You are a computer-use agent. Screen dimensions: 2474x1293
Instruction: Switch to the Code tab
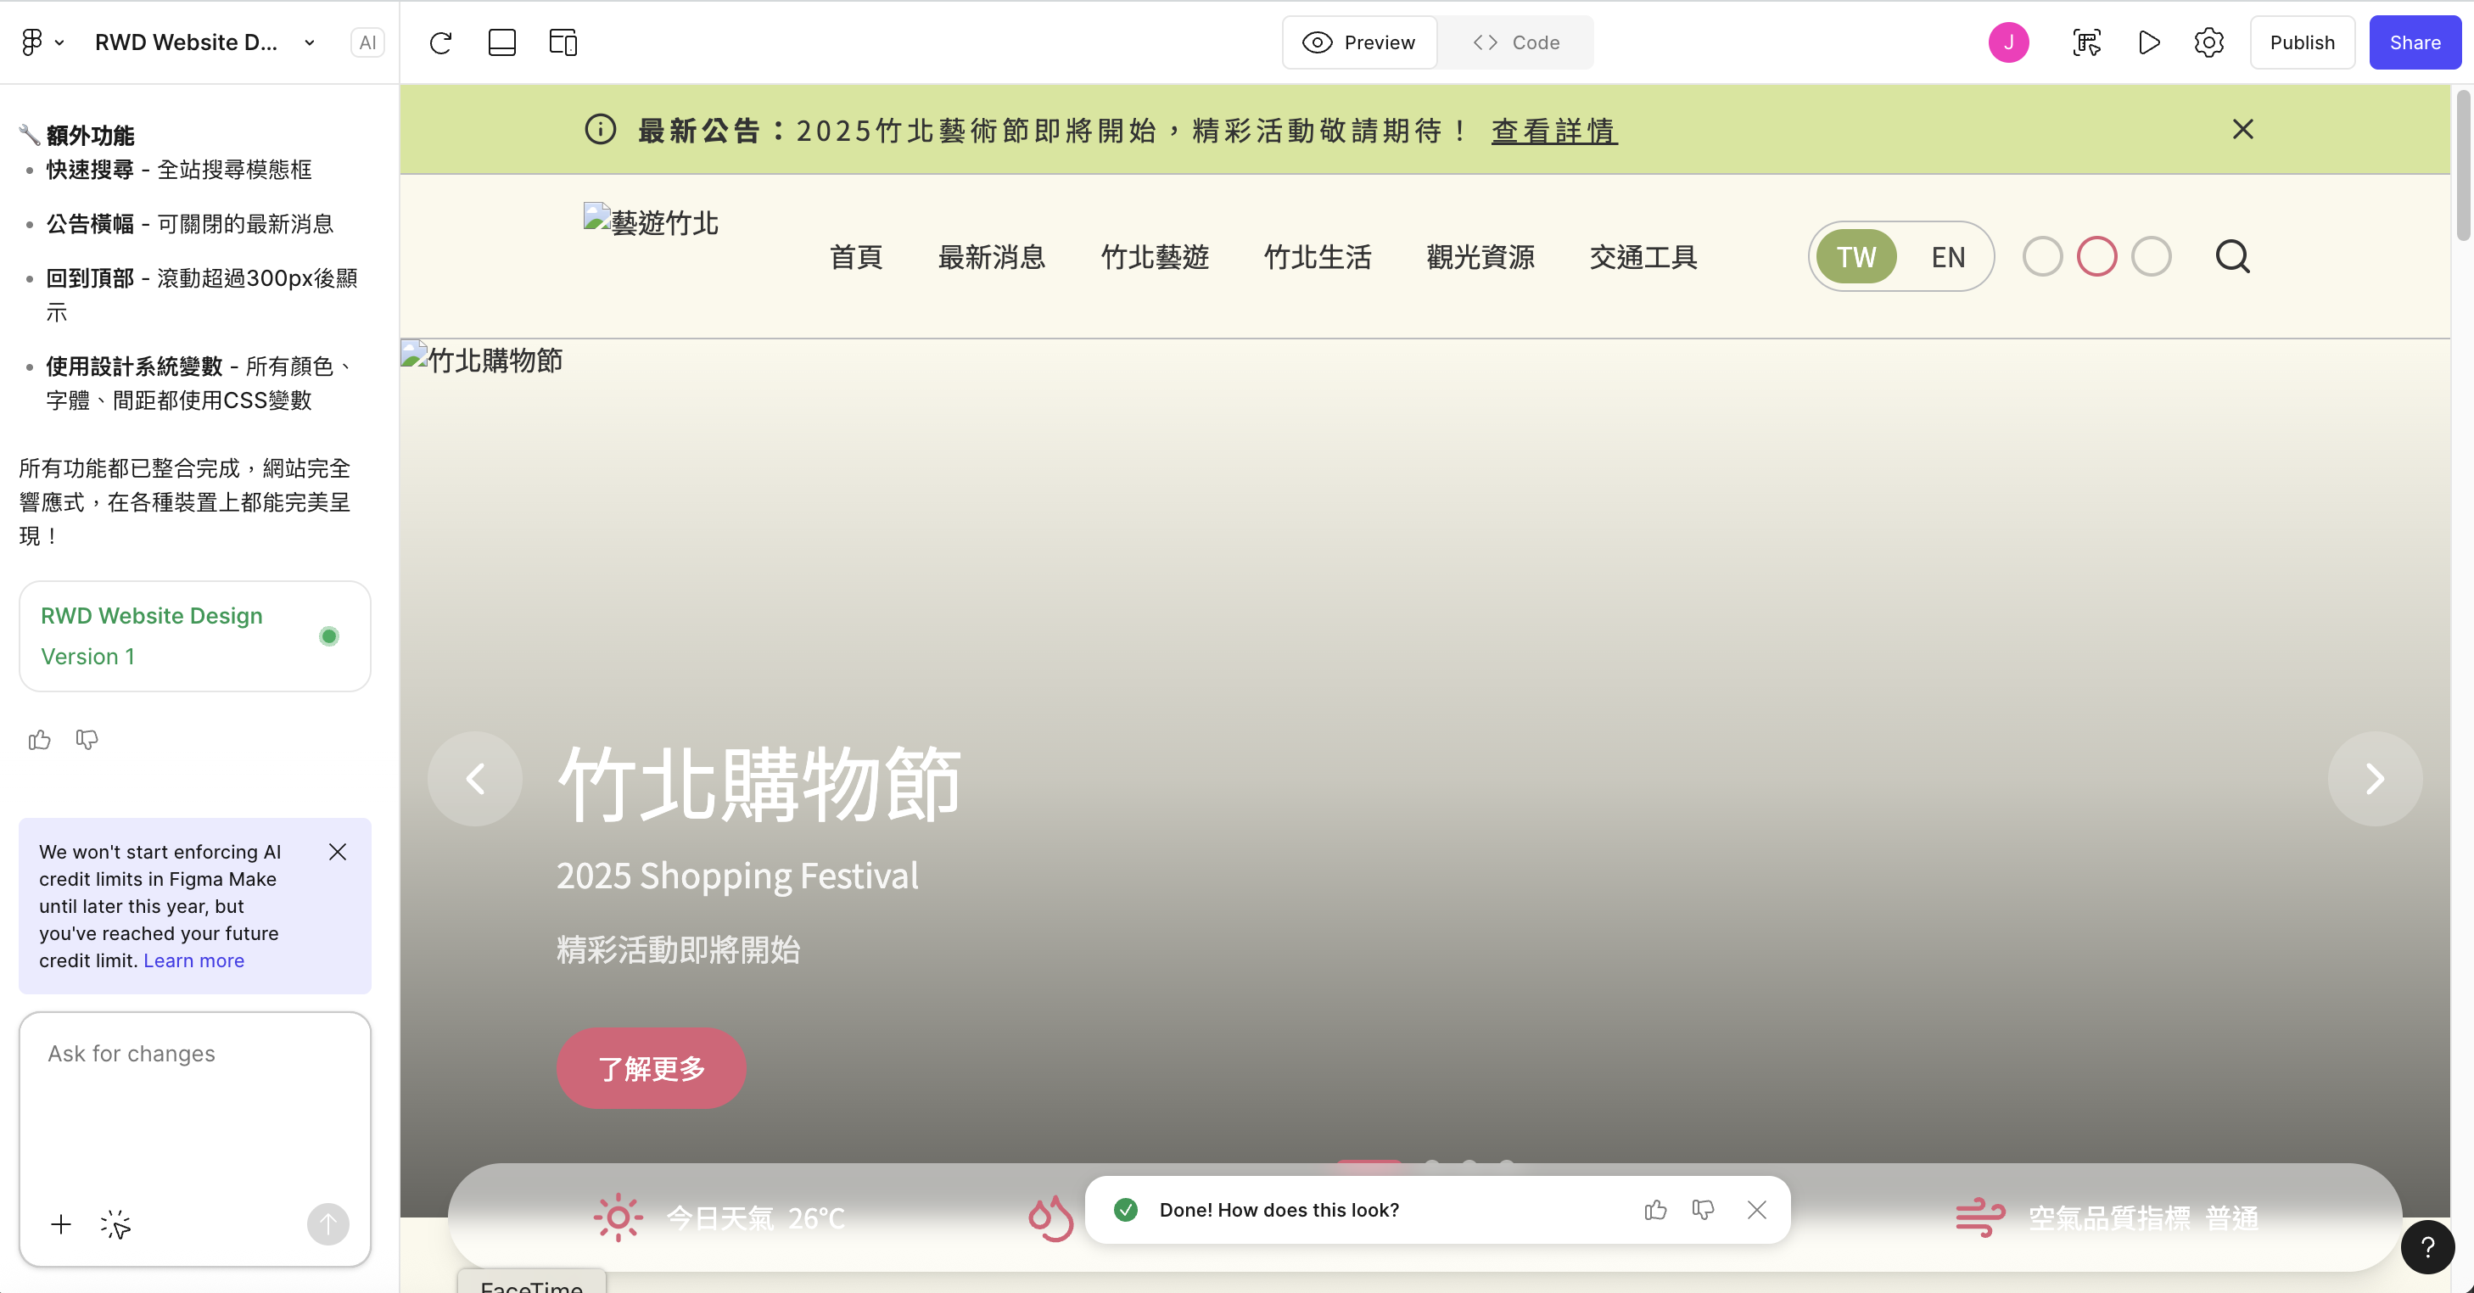[1516, 42]
